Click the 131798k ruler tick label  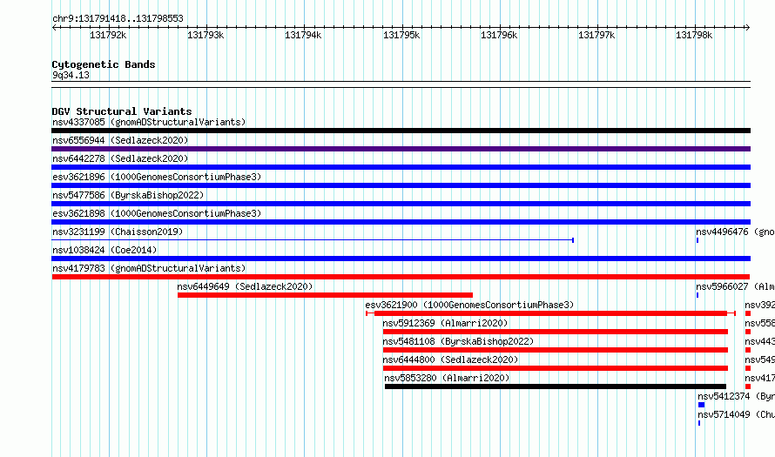tap(694, 35)
